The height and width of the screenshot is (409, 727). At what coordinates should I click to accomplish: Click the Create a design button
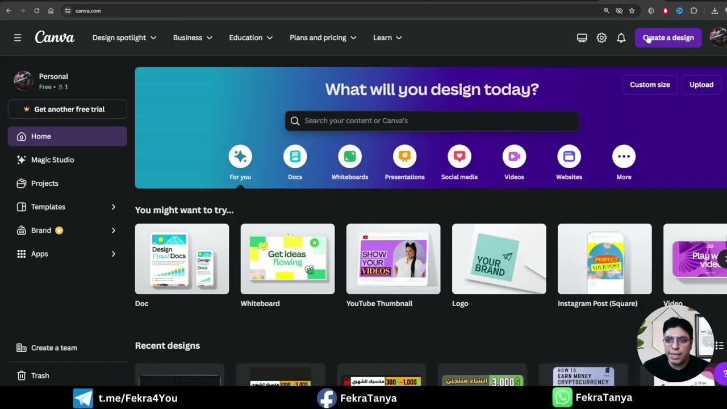pos(668,37)
